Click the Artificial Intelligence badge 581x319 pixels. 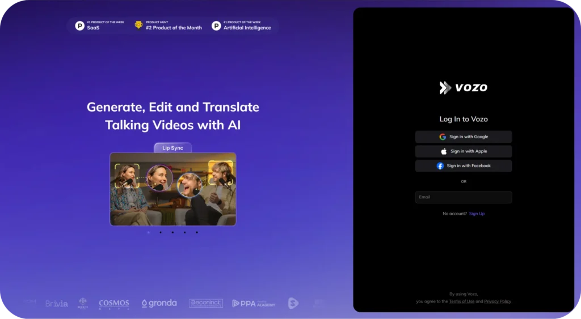pos(241,25)
